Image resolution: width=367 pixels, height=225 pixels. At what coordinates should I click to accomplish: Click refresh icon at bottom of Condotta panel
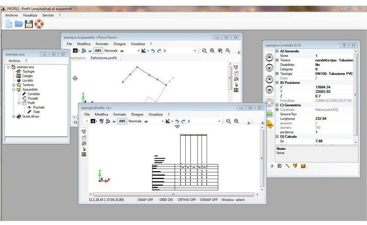pyautogui.click(x=272, y=166)
